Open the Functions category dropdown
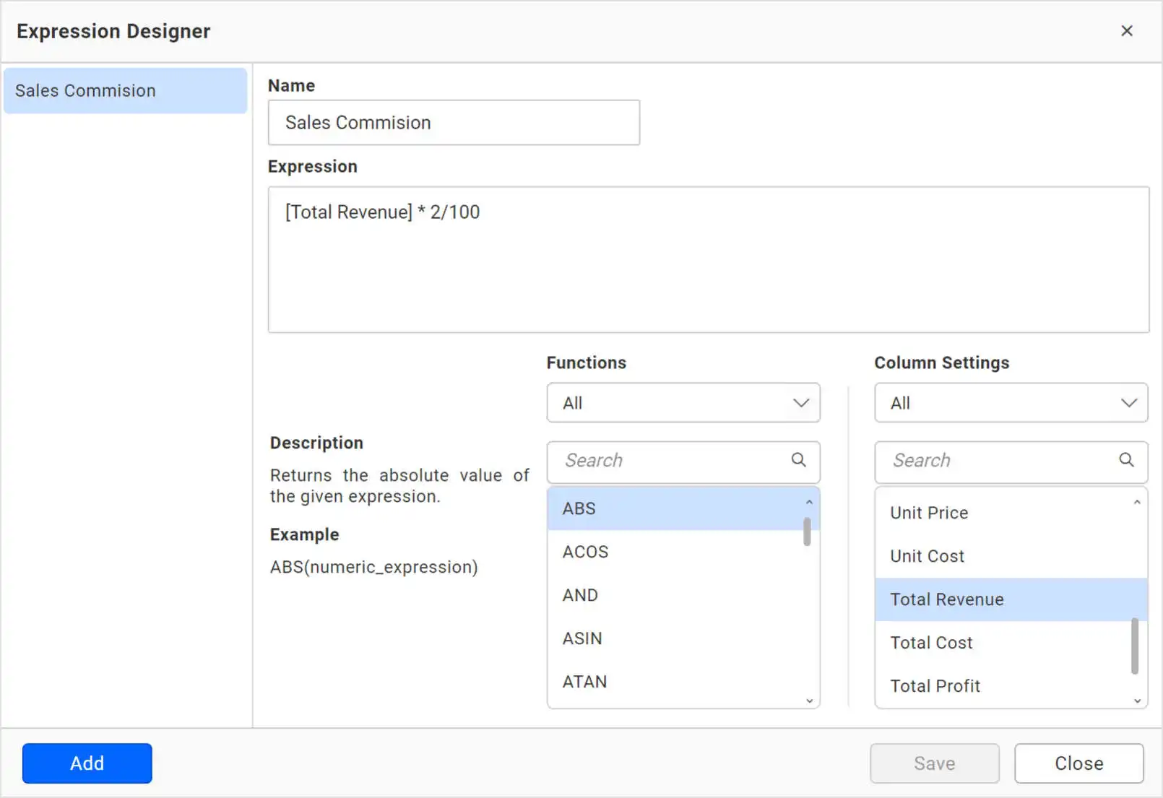 click(x=683, y=403)
